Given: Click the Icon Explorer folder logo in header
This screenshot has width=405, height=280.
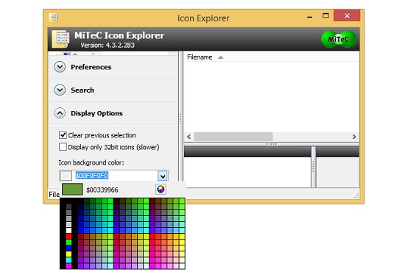Looking at the screenshot, I should pyautogui.click(x=60, y=39).
